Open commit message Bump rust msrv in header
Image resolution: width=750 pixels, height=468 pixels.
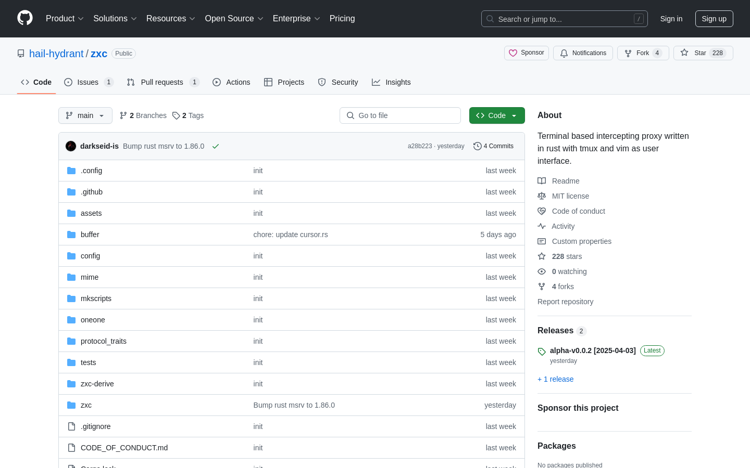164,146
